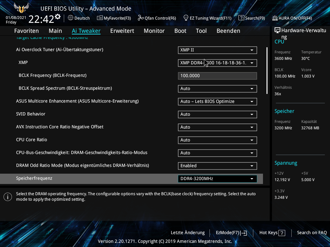Open the BIOS Search function
The width and height of the screenshot is (330, 247).
pyautogui.click(x=252, y=18)
